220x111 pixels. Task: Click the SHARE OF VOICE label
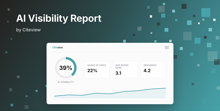[97, 65]
